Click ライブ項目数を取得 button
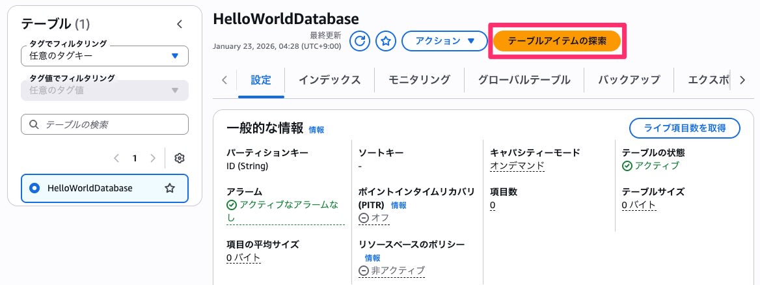 (x=685, y=128)
